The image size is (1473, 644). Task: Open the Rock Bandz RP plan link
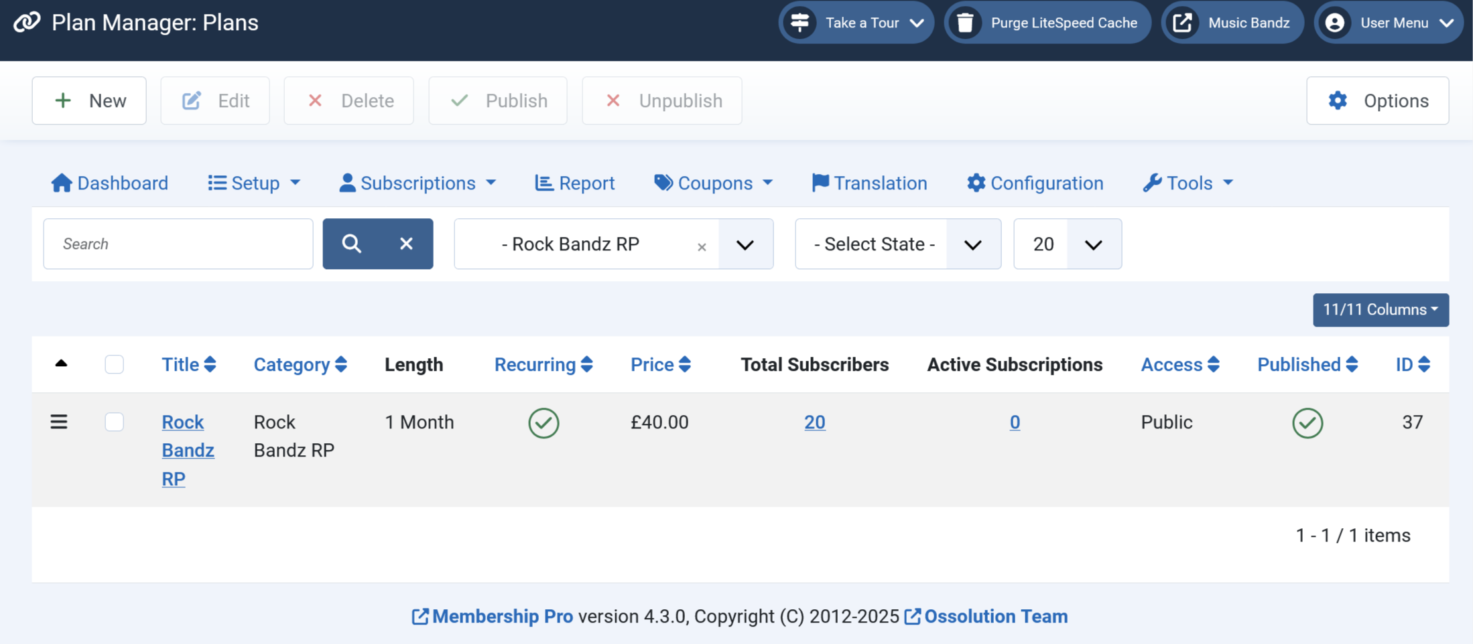pos(188,450)
